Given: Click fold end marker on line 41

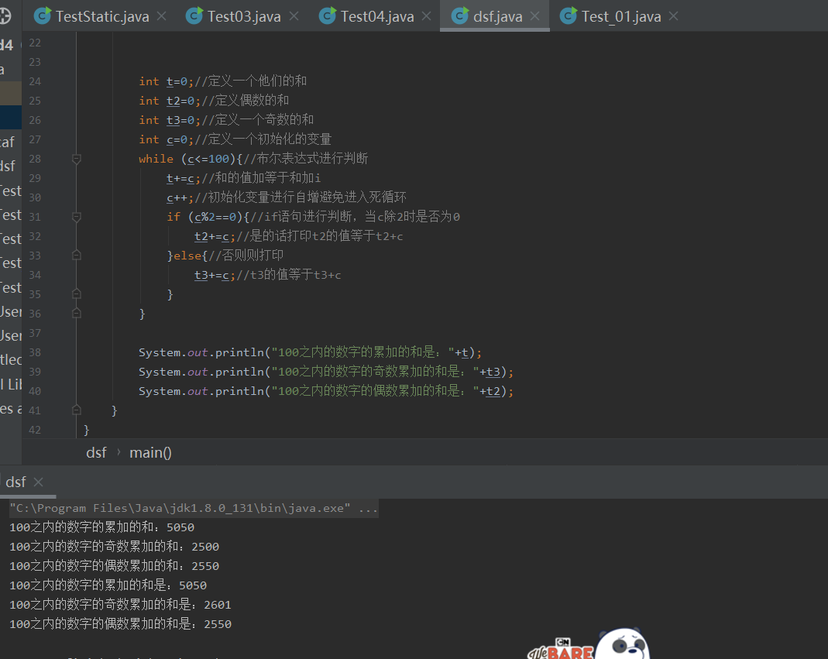Looking at the screenshot, I should click(x=77, y=410).
